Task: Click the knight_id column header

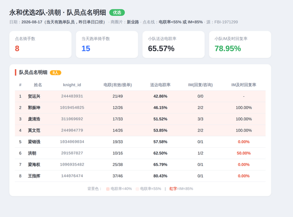Action: [72, 85]
